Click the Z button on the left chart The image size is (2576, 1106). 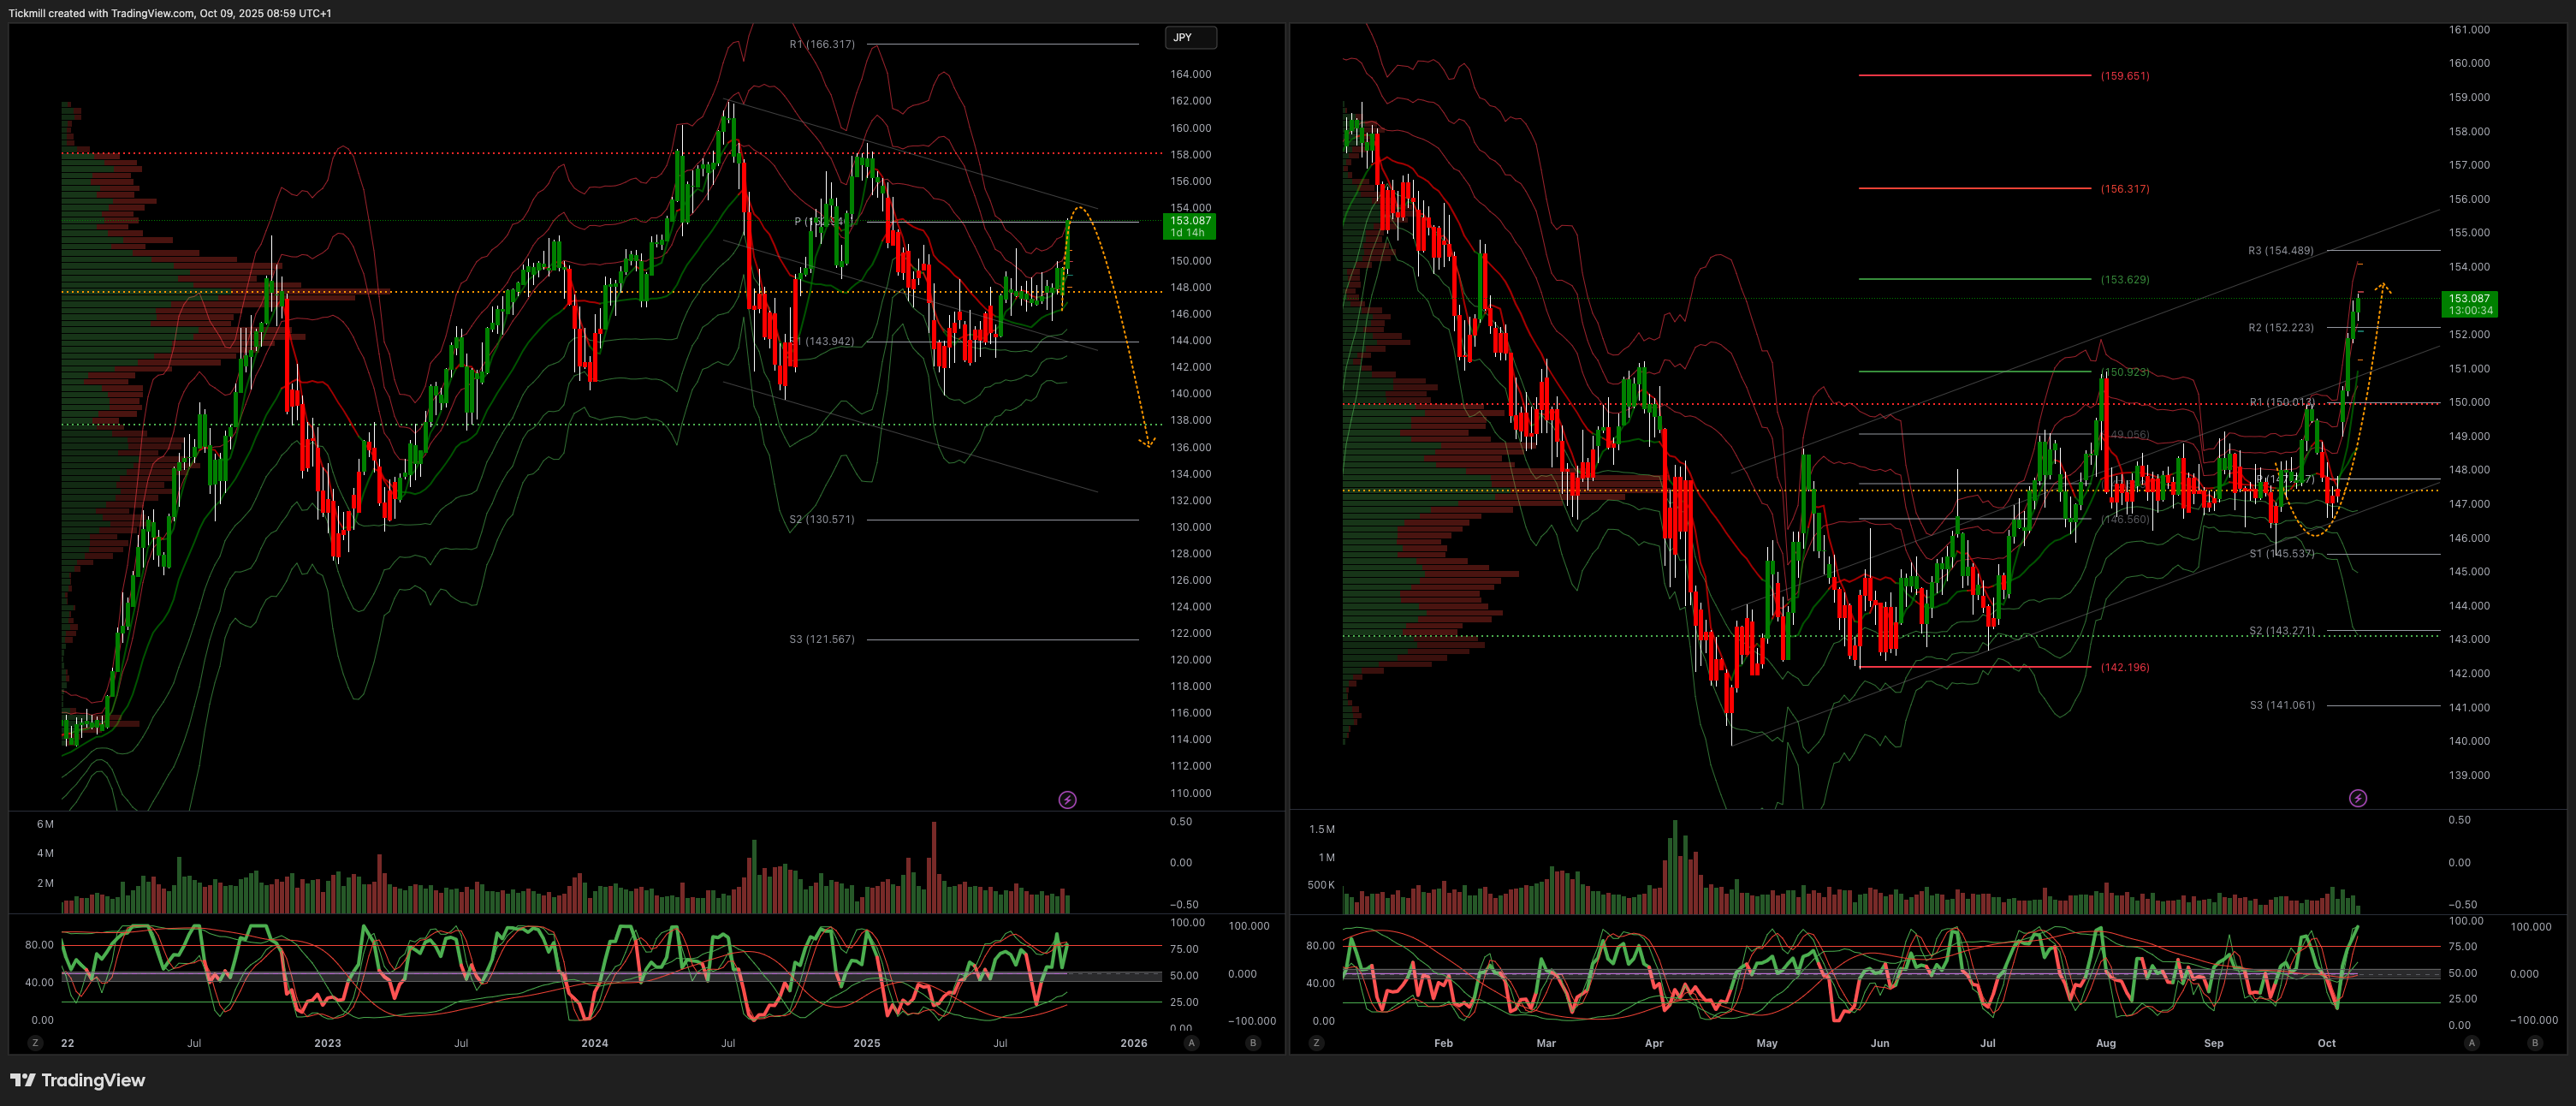tap(36, 1043)
